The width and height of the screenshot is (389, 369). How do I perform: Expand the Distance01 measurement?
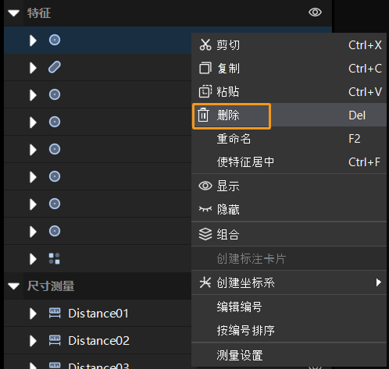pos(33,314)
